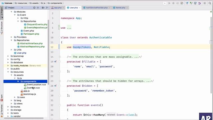Viewport: 213px width, 120px height.
Task: Click the VCS Update Project icon
Action: [187, 3]
